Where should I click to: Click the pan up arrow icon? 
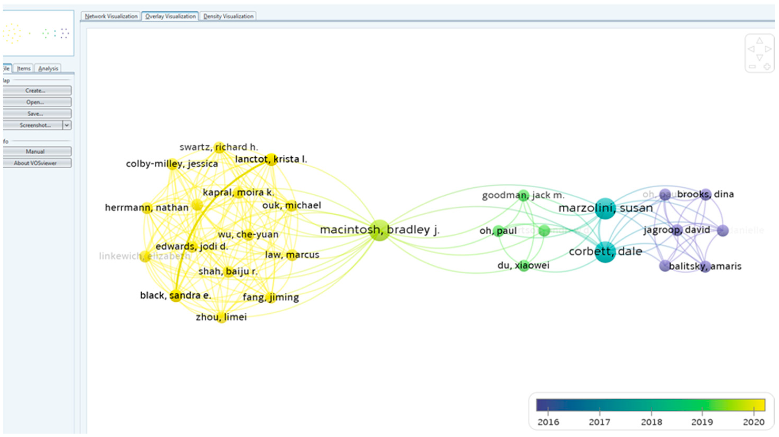(x=759, y=41)
